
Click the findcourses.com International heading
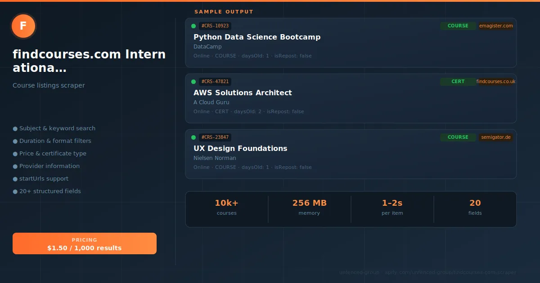click(x=89, y=62)
